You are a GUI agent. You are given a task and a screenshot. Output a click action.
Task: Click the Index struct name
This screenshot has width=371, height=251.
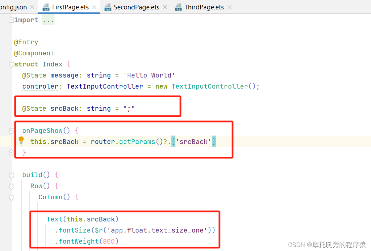pyautogui.click(x=52, y=64)
